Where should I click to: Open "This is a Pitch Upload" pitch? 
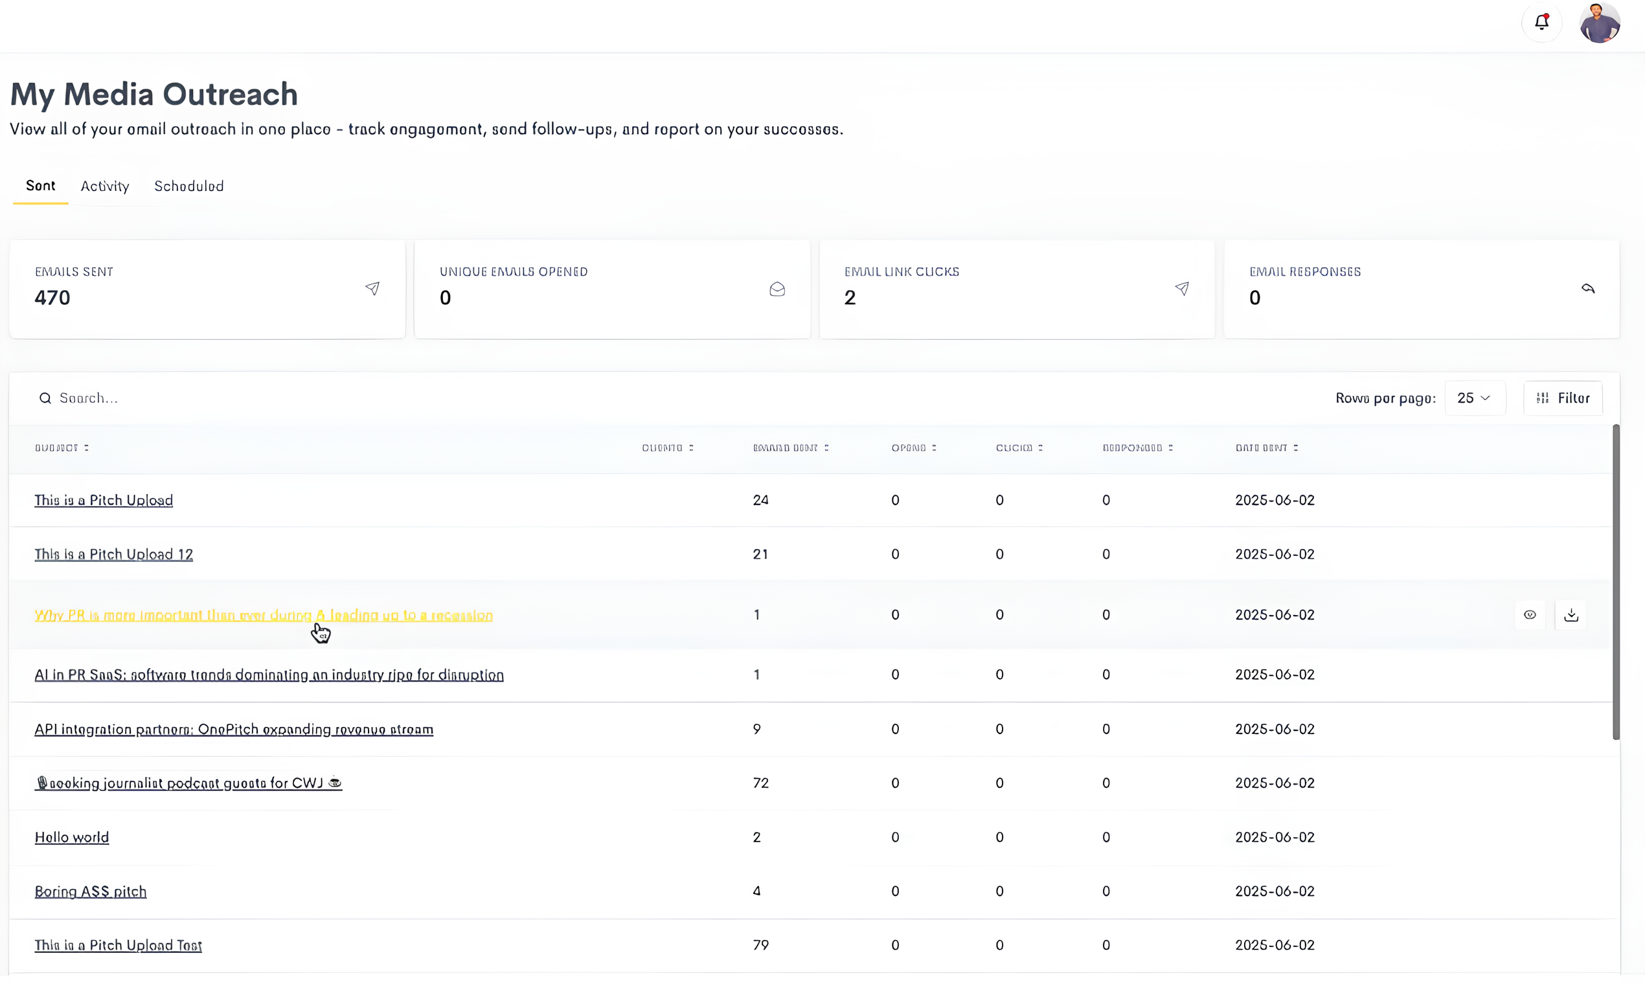[104, 500]
